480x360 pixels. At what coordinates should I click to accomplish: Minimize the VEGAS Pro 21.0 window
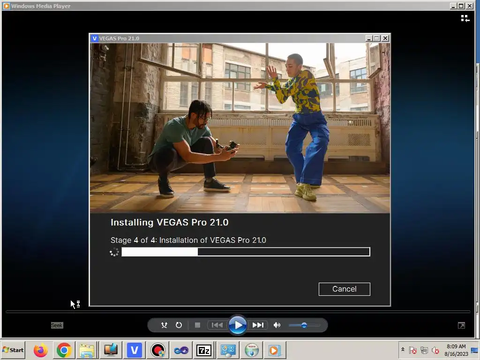pos(369,38)
